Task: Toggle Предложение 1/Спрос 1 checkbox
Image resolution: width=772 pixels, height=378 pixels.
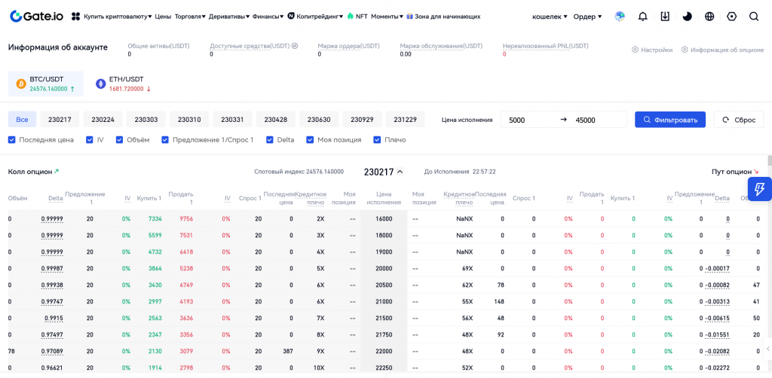Action: [x=165, y=139]
